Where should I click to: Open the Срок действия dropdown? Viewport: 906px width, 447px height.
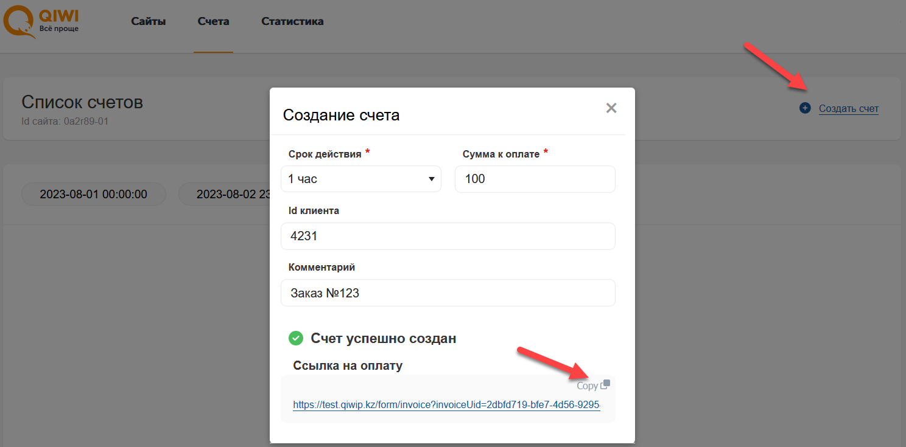pyautogui.click(x=361, y=179)
